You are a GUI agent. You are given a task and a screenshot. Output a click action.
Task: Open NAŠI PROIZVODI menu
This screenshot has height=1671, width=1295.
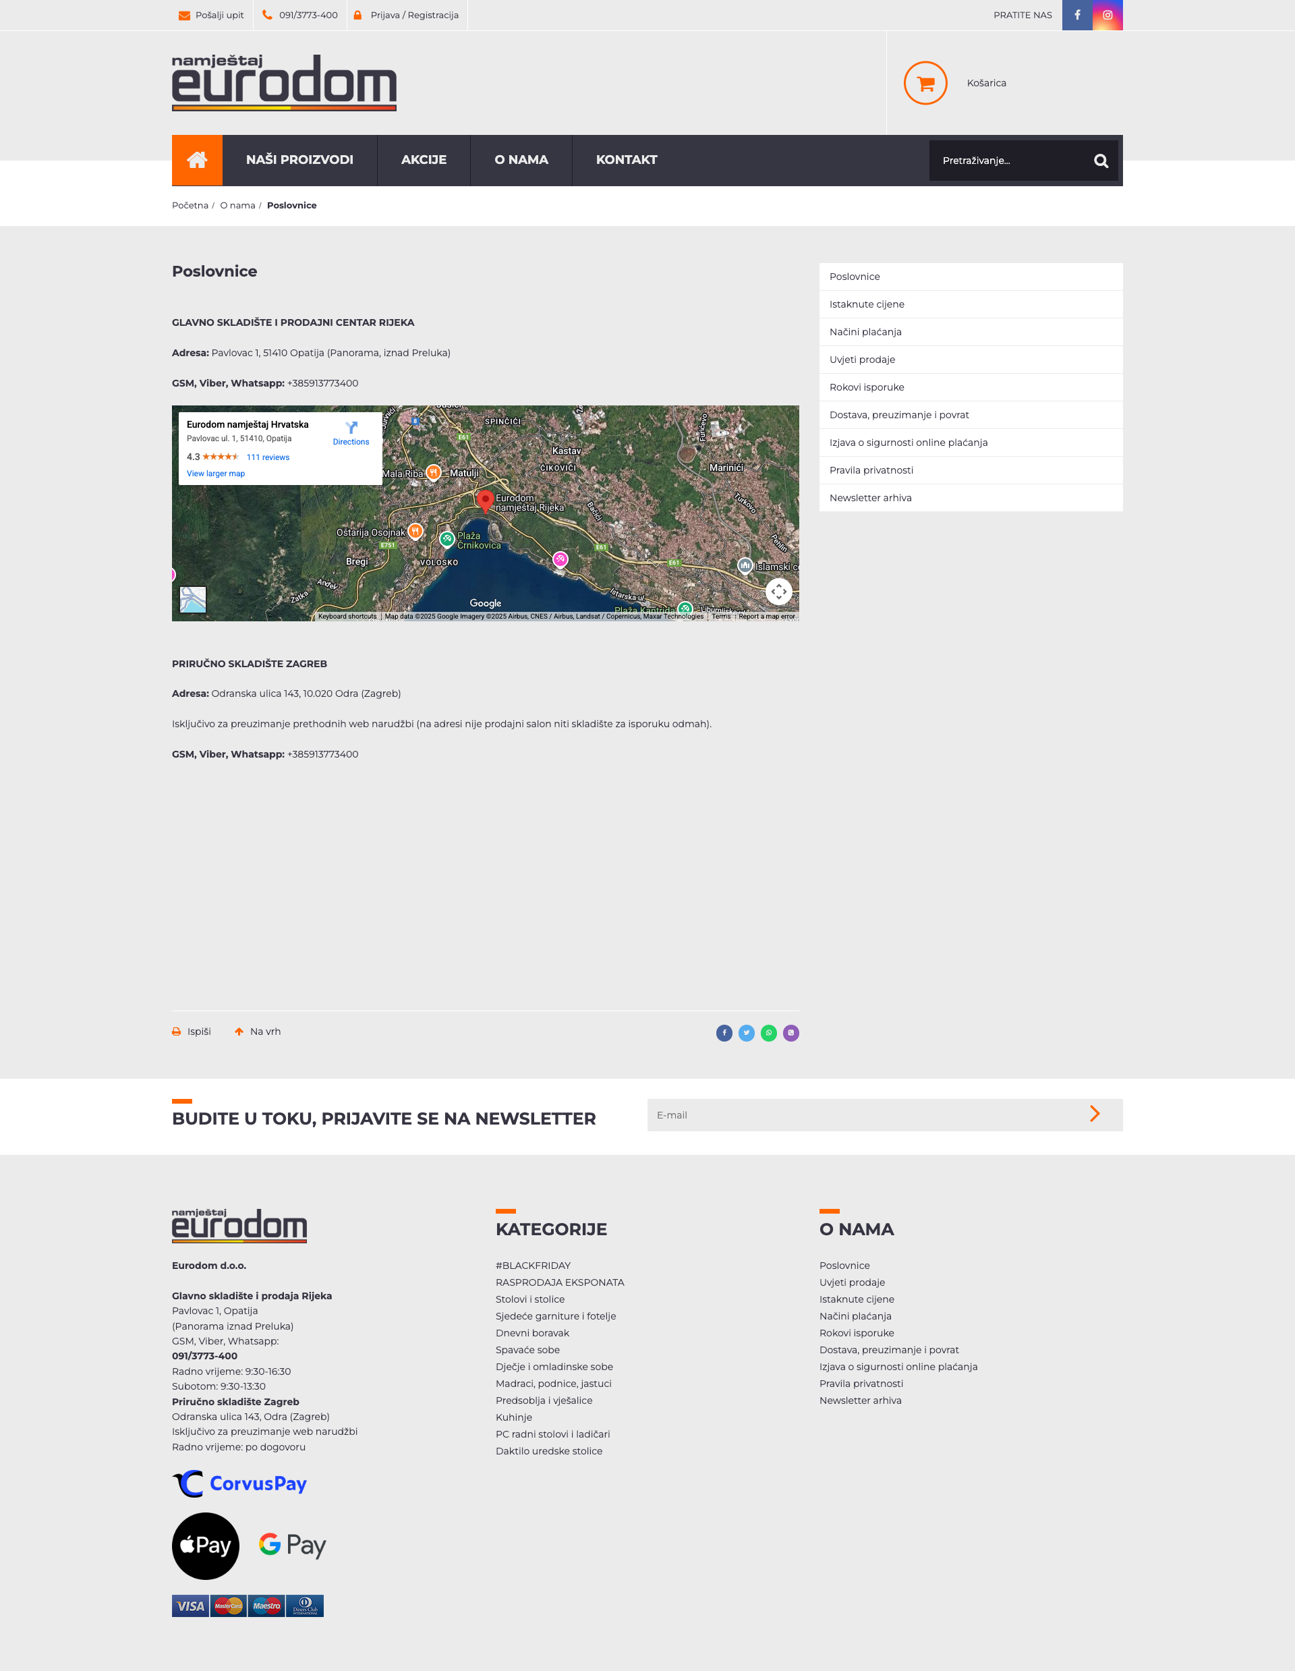pos(299,160)
